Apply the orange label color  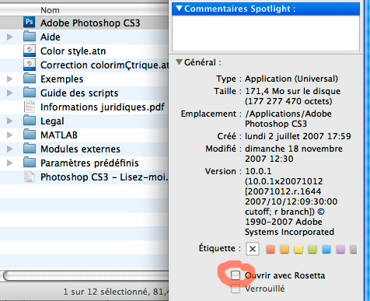coord(284,249)
